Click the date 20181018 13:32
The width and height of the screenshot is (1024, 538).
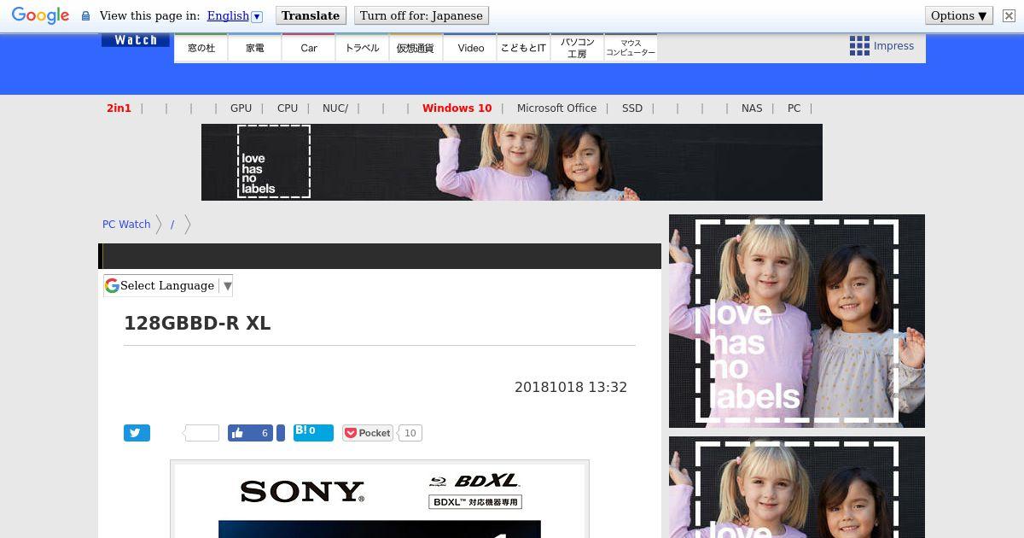coord(571,387)
